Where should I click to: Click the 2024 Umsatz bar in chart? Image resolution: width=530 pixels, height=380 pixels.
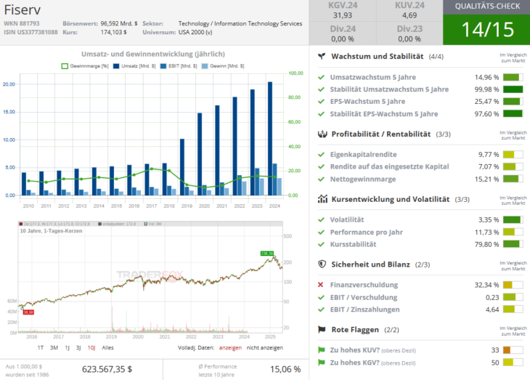tap(270, 138)
